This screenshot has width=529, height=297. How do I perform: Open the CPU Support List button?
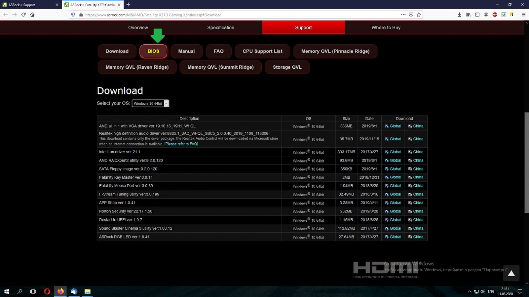pyautogui.click(x=262, y=51)
